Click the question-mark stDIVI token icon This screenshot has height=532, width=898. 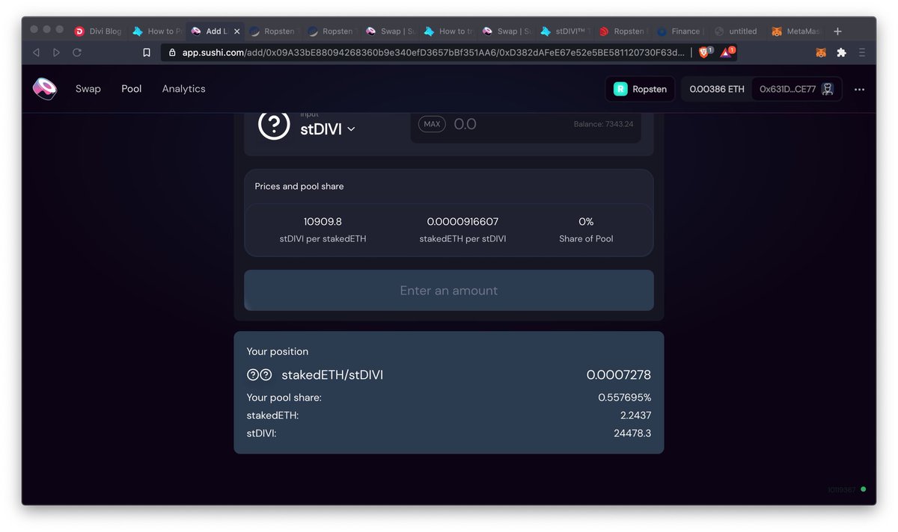tap(274, 124)
